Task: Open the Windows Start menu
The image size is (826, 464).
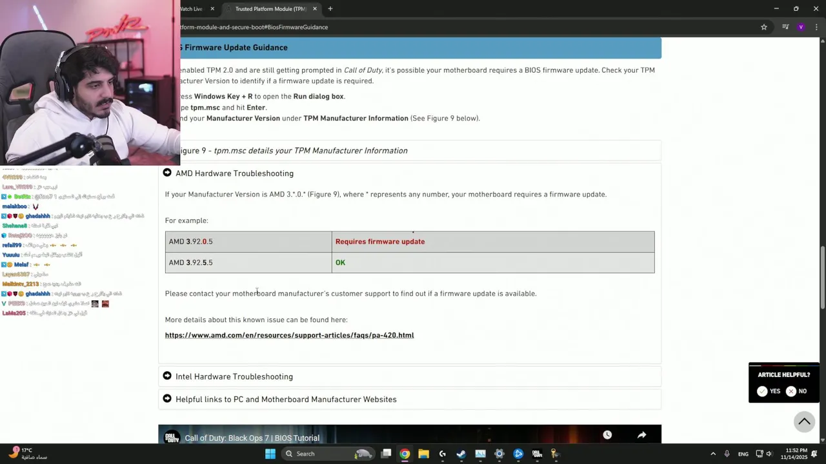Action: point(270,454)
